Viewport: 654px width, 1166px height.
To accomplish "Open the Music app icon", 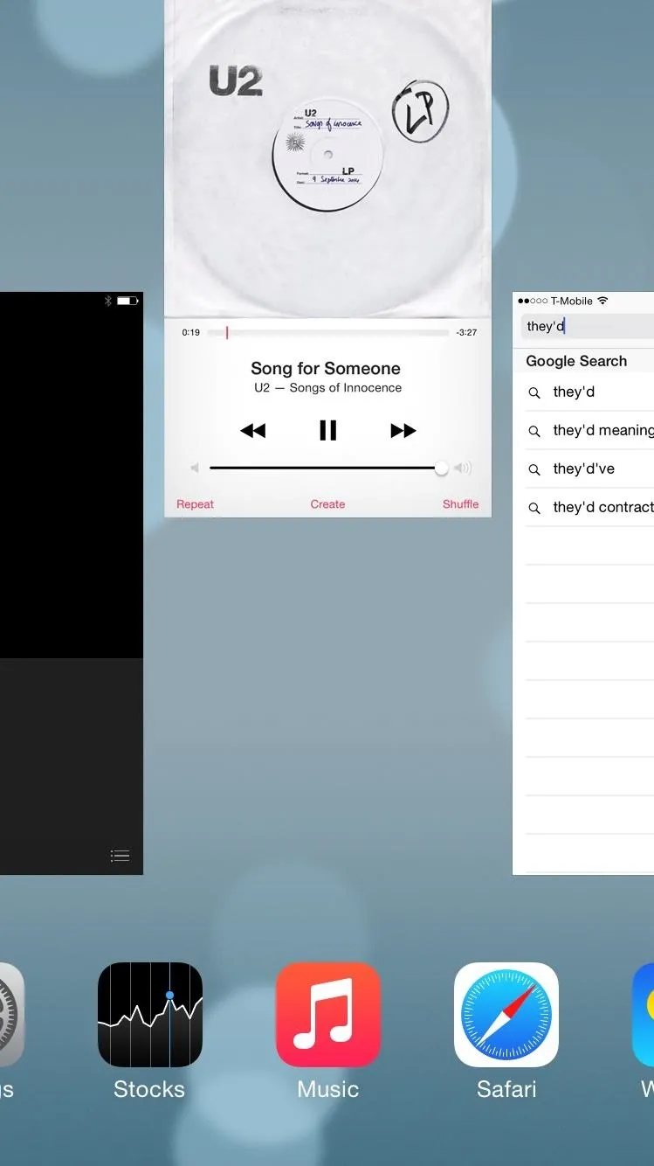I will click(x=328, y=1015).
